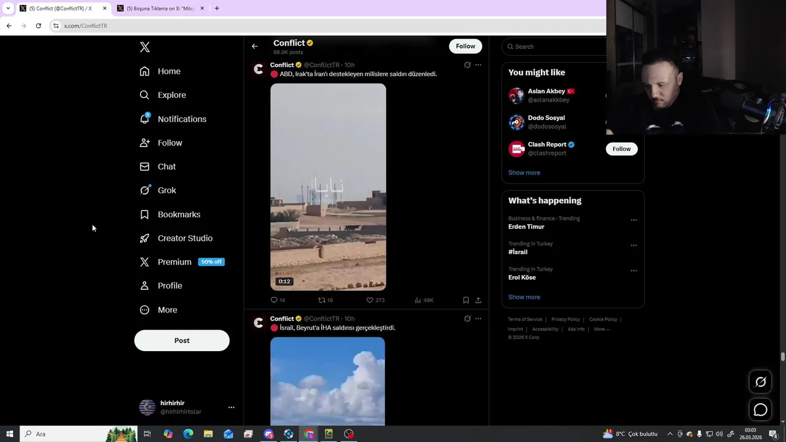Bookmark the ABD Irak post
Screen dimensions: 786x442
(x=466, y=300)
